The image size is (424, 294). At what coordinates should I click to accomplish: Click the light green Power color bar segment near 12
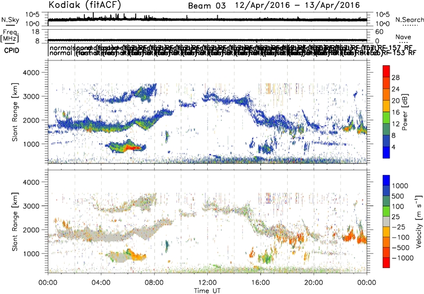[386, 118]
